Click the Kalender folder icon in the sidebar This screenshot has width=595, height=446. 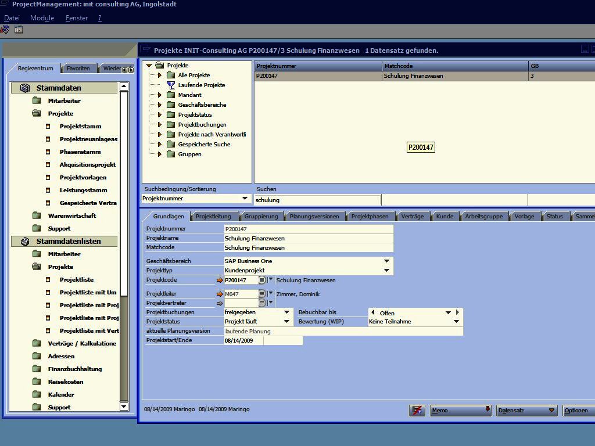click(x=37, y=395)
